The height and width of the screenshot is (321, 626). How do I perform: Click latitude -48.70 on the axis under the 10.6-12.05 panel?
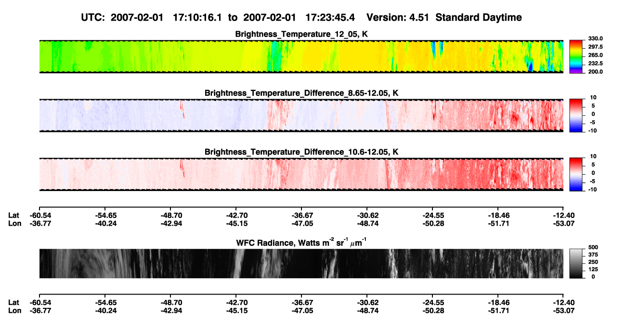click(170, 215)
